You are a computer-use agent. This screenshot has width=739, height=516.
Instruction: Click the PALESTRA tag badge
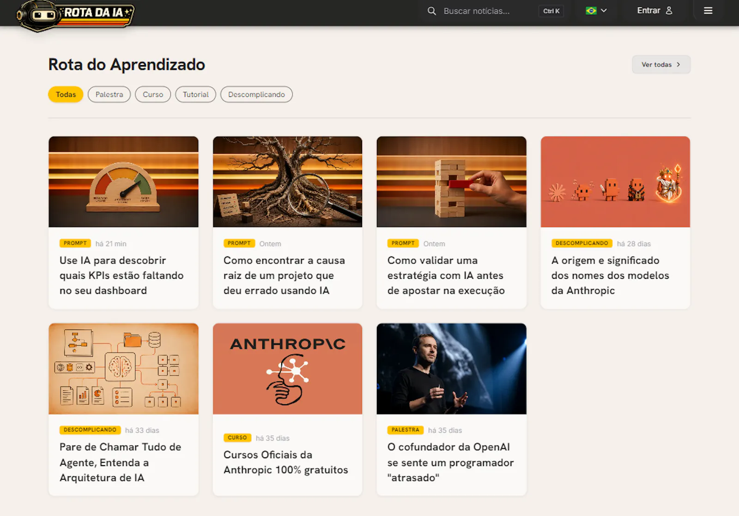pyautogui.click(x=406, y=430)
